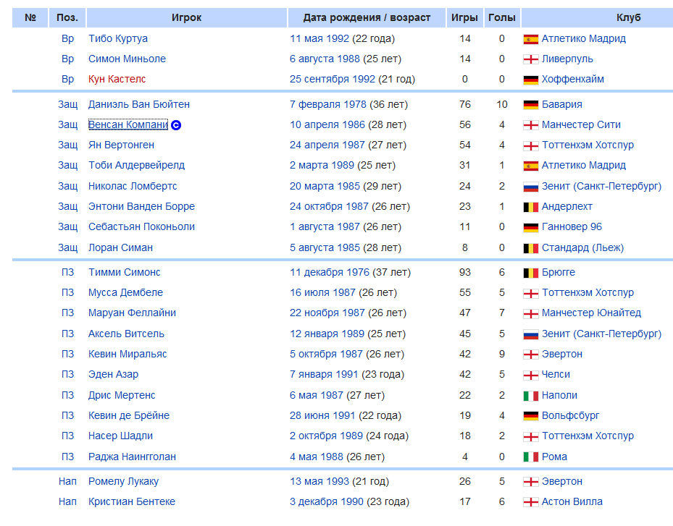Image resolution: width=673 pixels, height=526 pixels.
Task: Open Ромелу Лукаку player link
Action: (x=123, y=481)
